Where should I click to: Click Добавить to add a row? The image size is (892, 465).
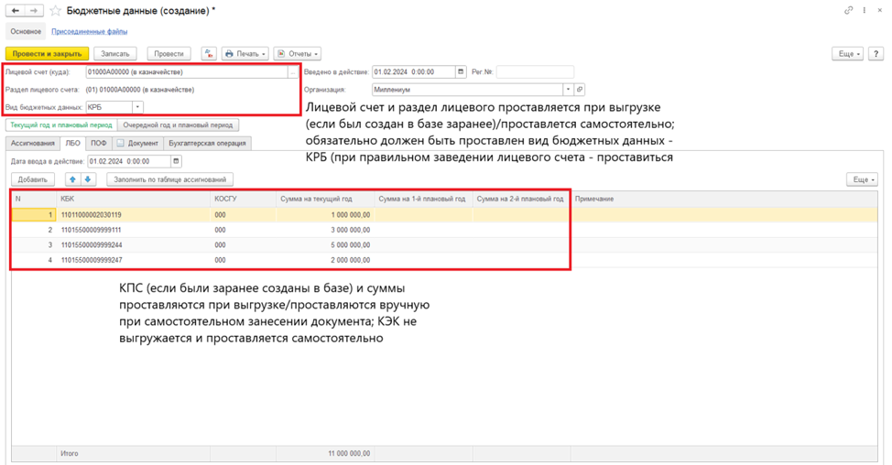(x=32, y=179)
